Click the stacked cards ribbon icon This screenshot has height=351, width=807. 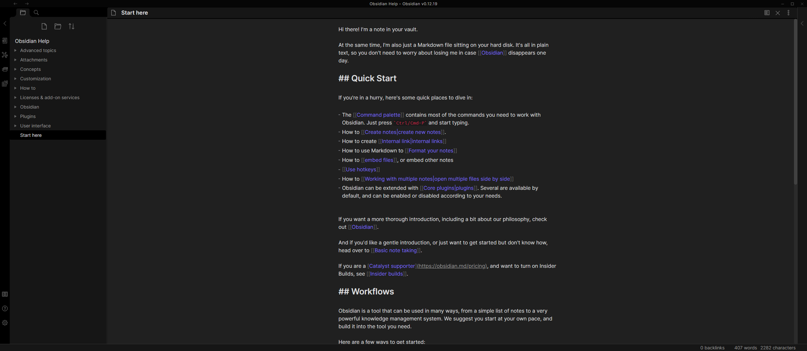click(5, 69)
